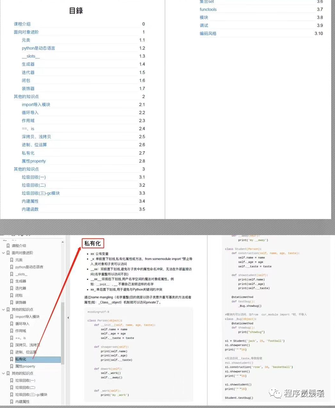Open the 深拷贝、浅拷贝 contents link
Image resolution: width=335 pixels, height=408 pixels.
pos(36,137)
